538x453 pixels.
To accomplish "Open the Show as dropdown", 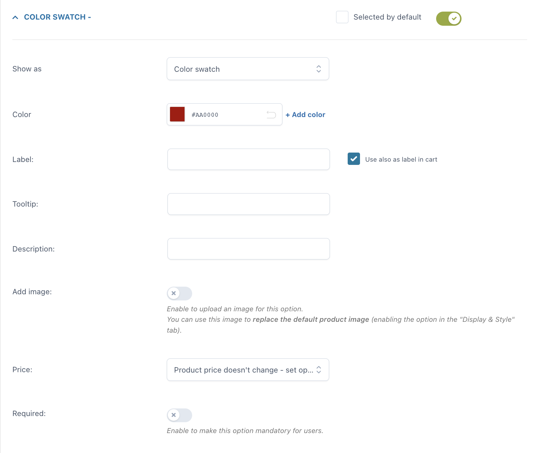I will [248, 69].
